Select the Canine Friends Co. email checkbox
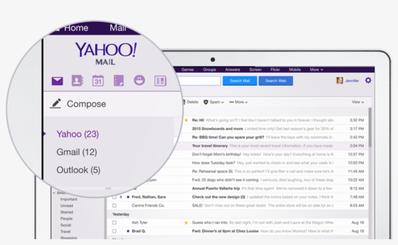This screenshot has width=398, height=245. [x=114, y=205]
